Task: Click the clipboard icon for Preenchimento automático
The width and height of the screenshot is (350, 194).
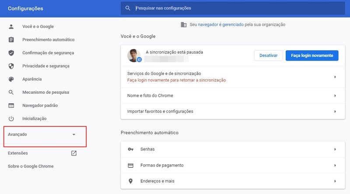Action: tap(11, 40)
